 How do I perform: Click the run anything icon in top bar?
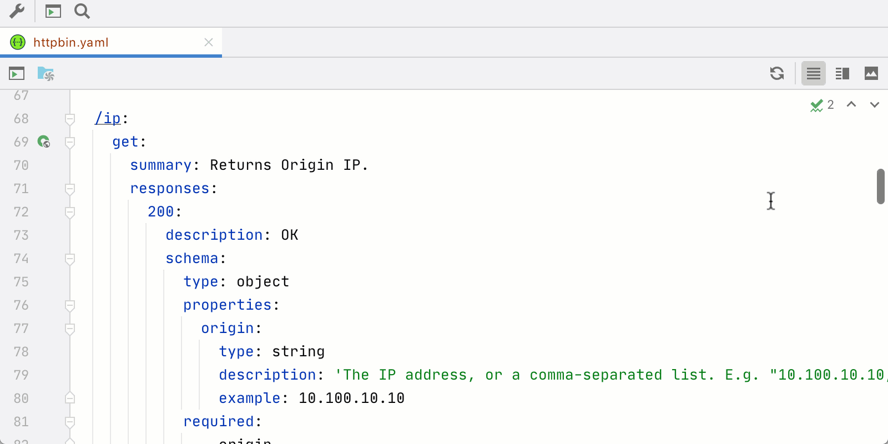click(x=53, y=11)
